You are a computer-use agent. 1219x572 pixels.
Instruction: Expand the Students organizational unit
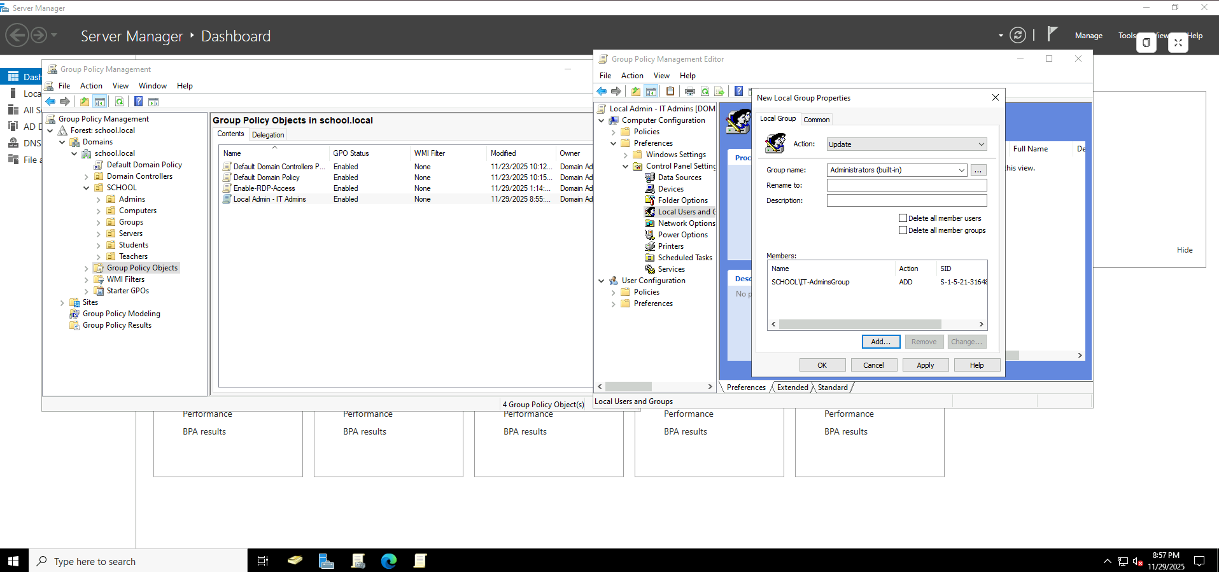click(x=99, y=246)
